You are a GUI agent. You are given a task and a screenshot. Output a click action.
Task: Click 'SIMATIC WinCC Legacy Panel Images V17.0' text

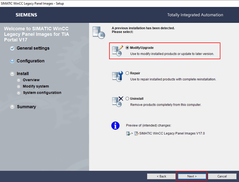tap(172, 133)
